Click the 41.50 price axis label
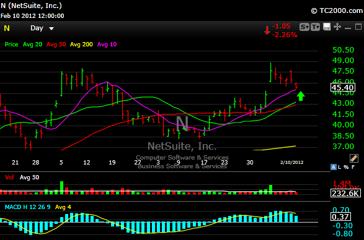Screen dimensions: 364x240 tap(343, 114)
